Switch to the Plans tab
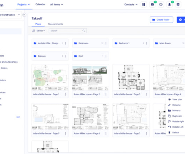 (x=38, y=24)
